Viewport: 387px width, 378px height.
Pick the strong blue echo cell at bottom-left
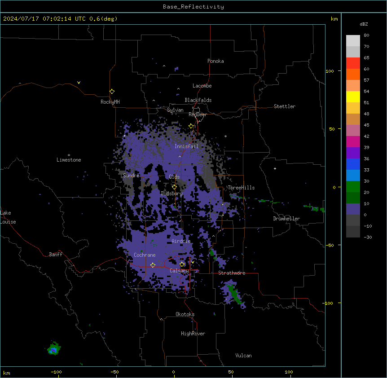(x=53, y=350)
